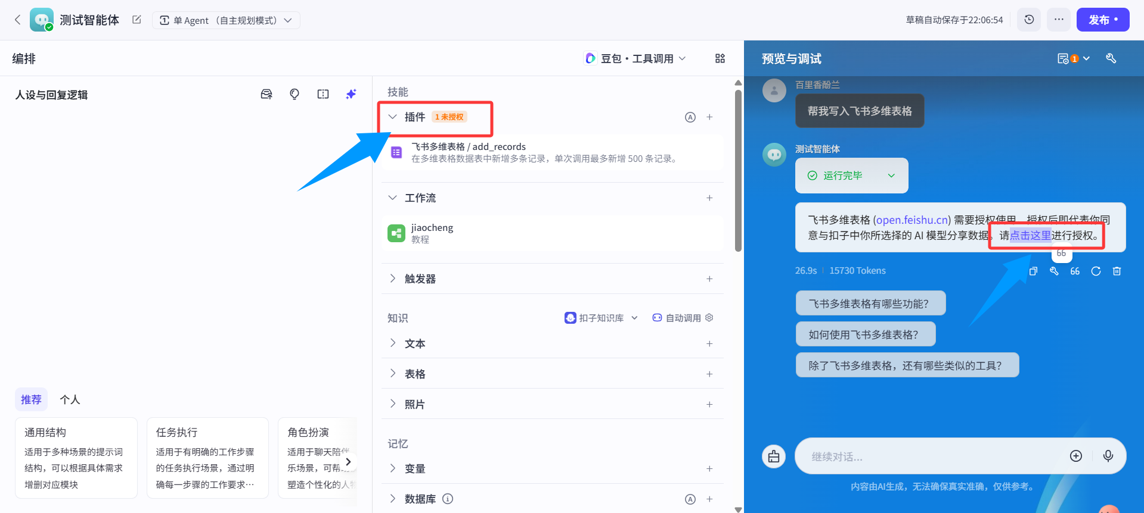Expand the 运行完毕 status dropdown
This screenshot has width=1144, height=513.
pyautogui.click(x=851, y=176)
